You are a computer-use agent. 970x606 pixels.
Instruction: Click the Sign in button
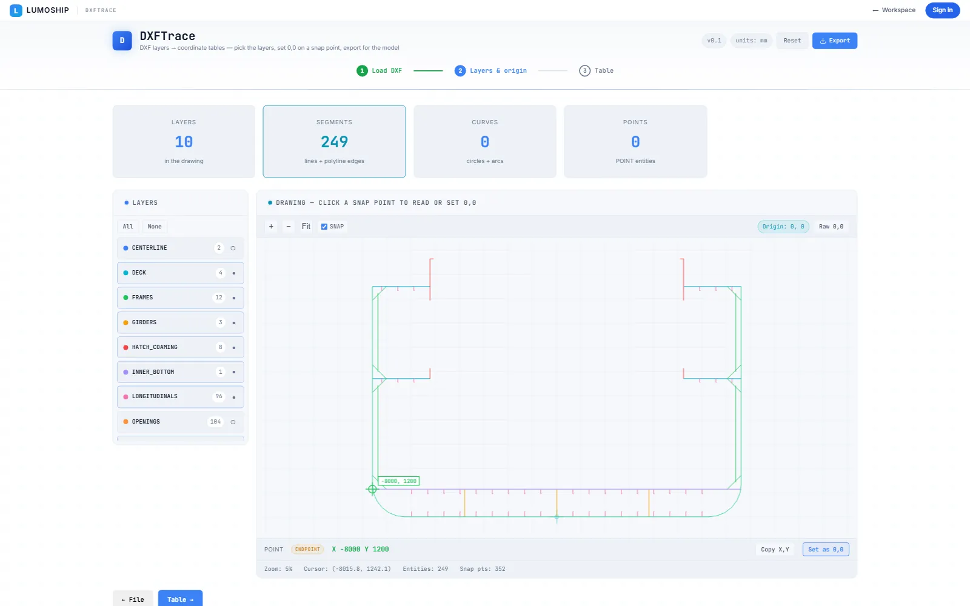click(942, 10)
